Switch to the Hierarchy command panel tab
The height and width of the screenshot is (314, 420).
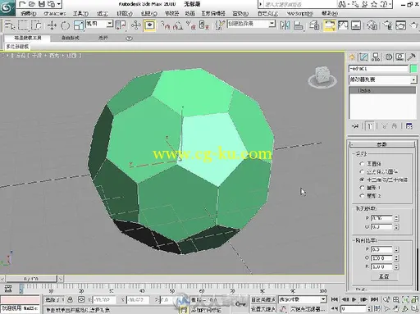tap(376, 57)
